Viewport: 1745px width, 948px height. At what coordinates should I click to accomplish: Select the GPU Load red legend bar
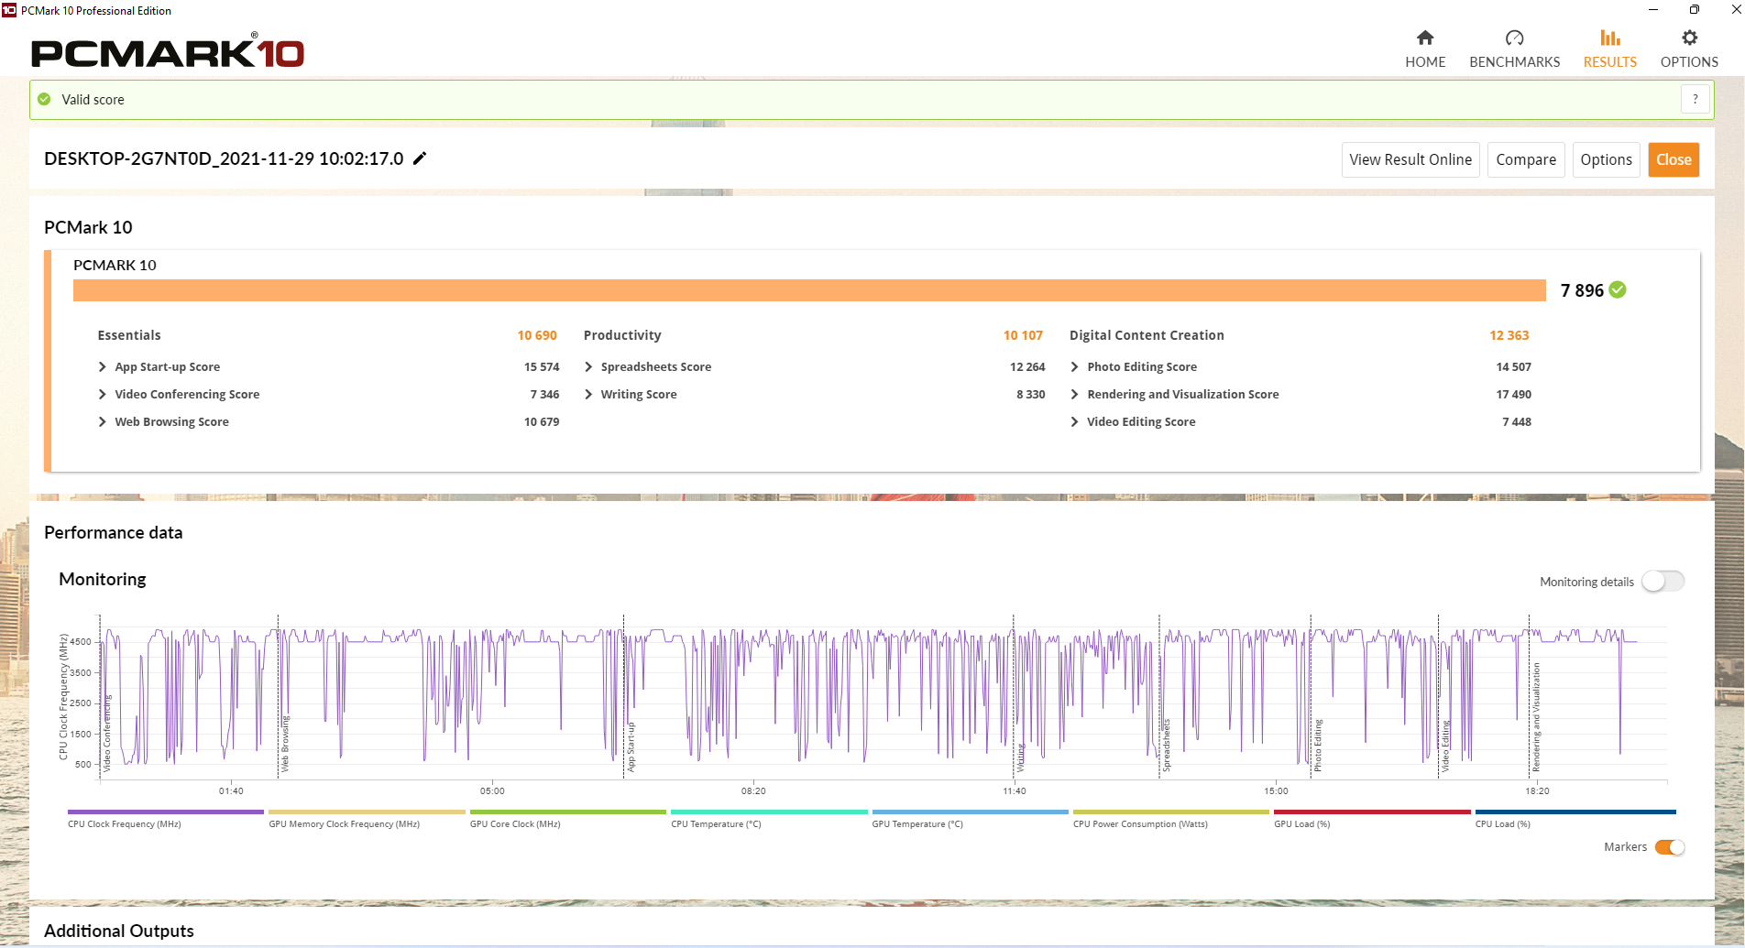click(1371, 812)
